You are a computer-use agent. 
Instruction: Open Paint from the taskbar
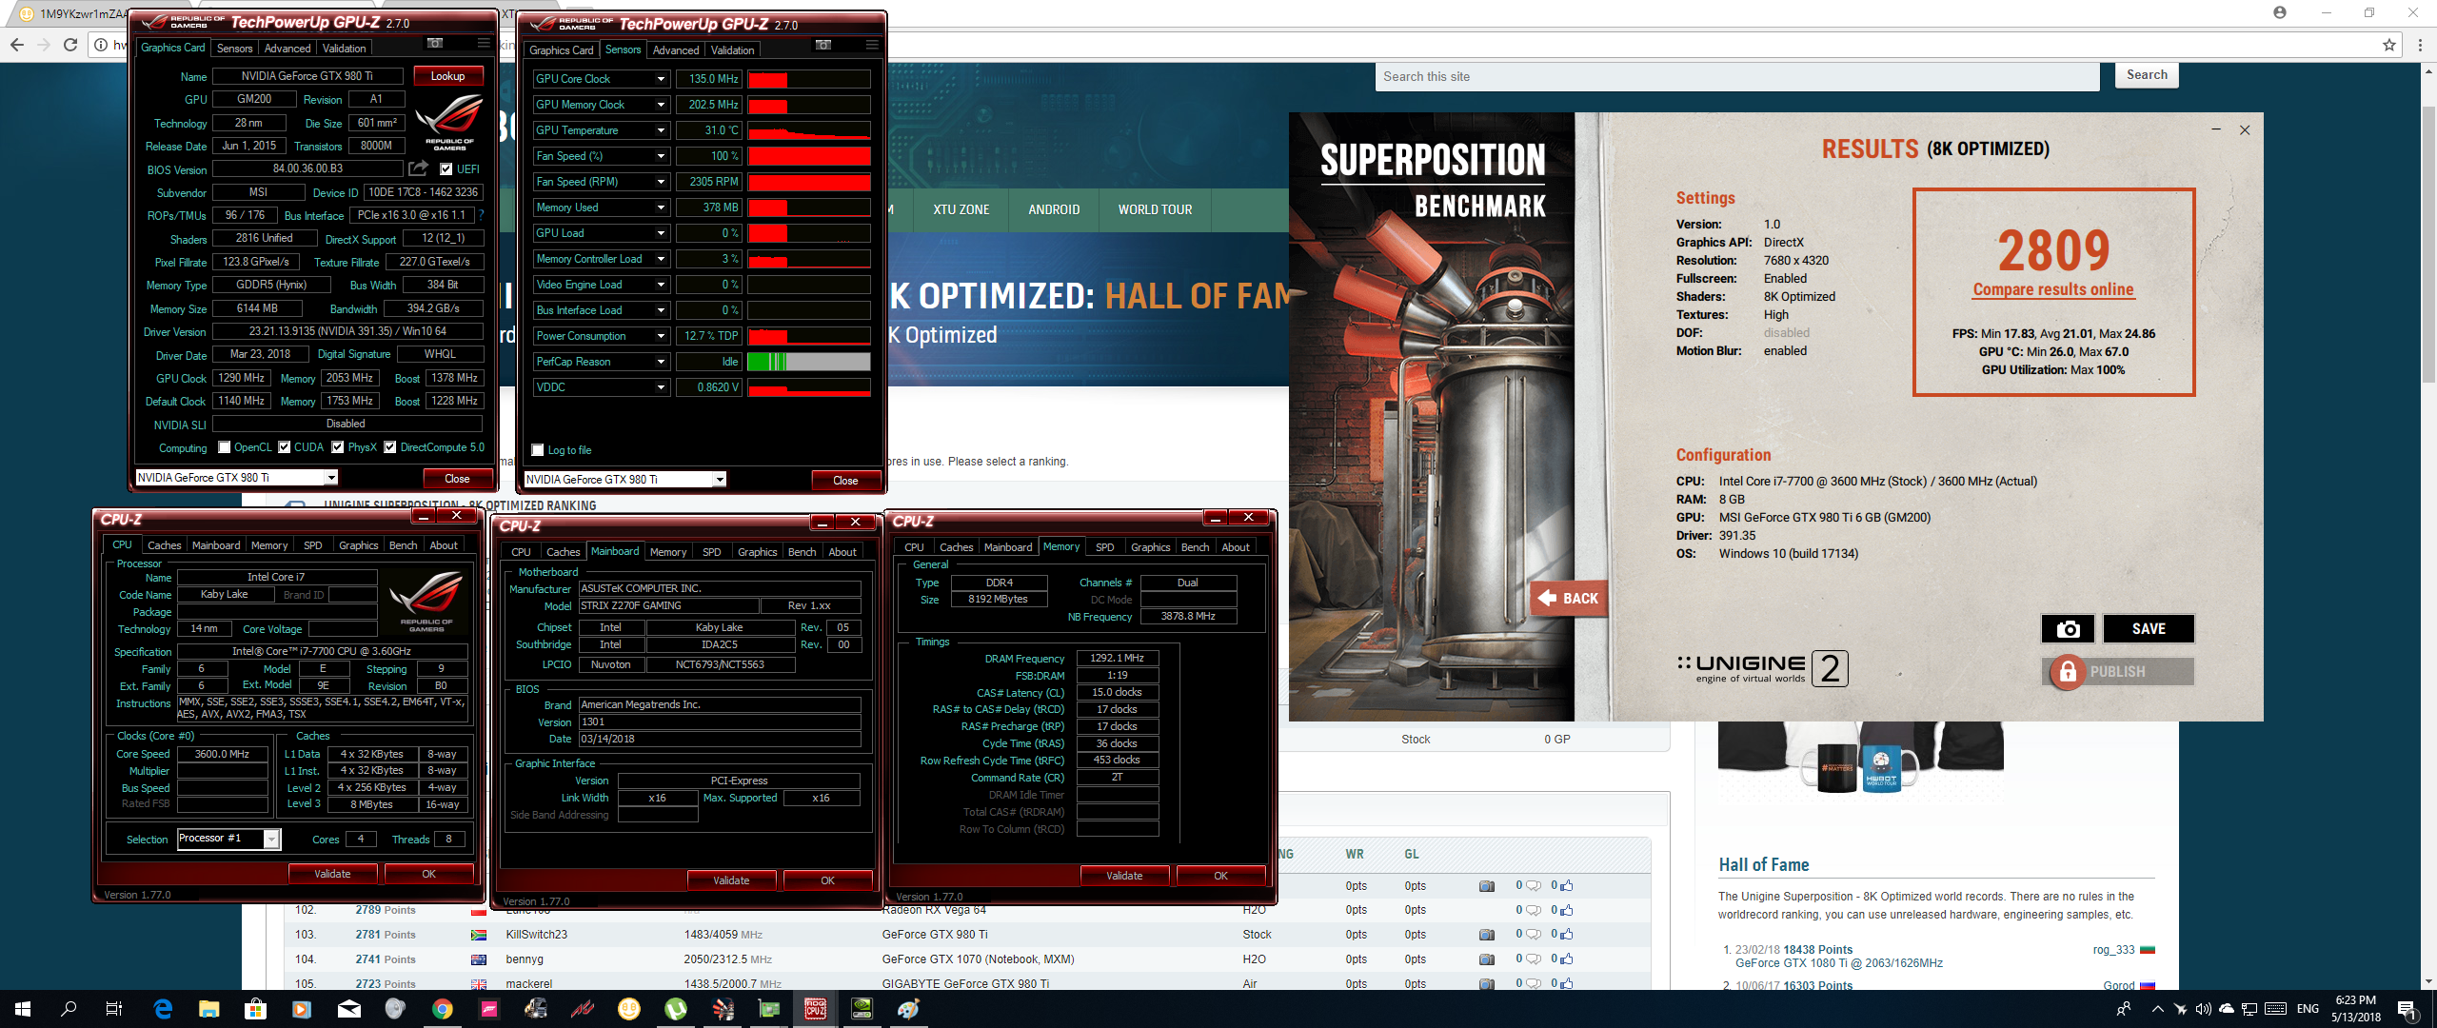(x=909, y=1009)
